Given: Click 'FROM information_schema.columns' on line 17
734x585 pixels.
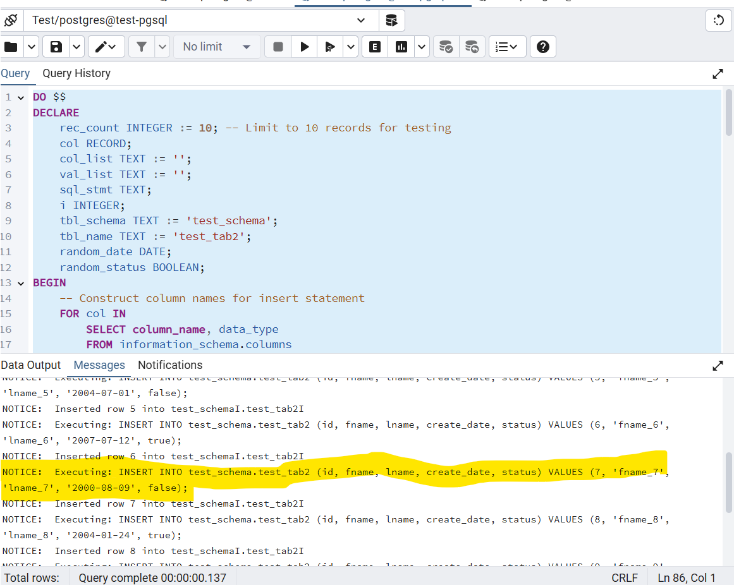Looking at the screenshot, I should click(x=188, y=345).
